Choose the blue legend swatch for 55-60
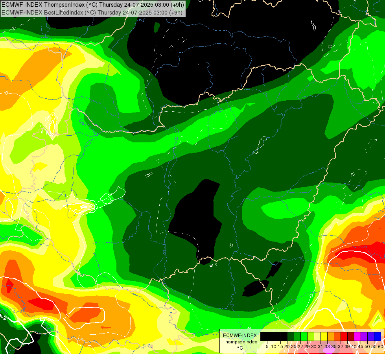The height and width of the screenshot is (354, 385). click(x=378, y=337)
